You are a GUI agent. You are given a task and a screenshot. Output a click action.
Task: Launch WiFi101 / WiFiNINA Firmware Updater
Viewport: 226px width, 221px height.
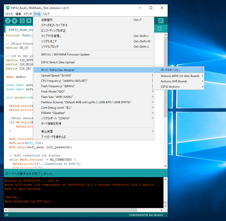(x=94, y=54)
